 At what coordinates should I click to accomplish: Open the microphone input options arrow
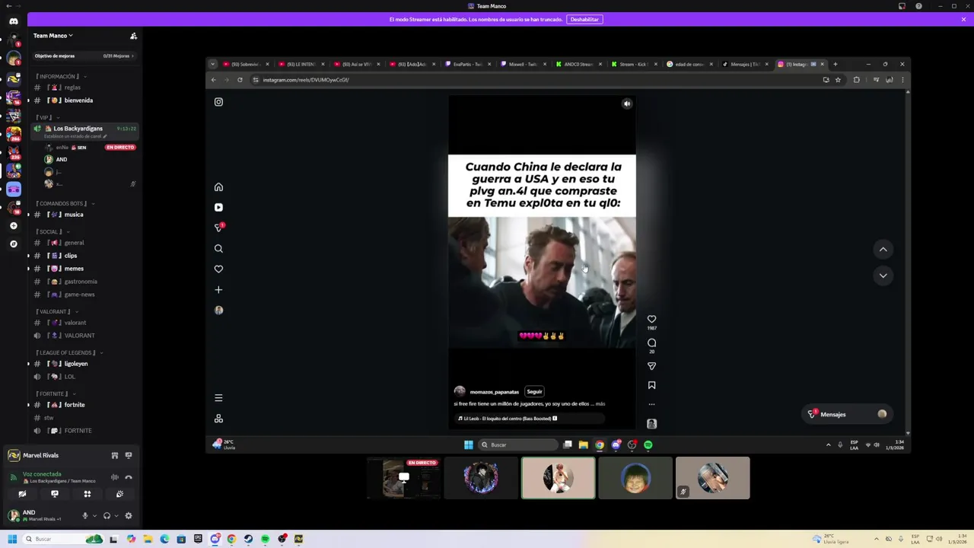94,516
